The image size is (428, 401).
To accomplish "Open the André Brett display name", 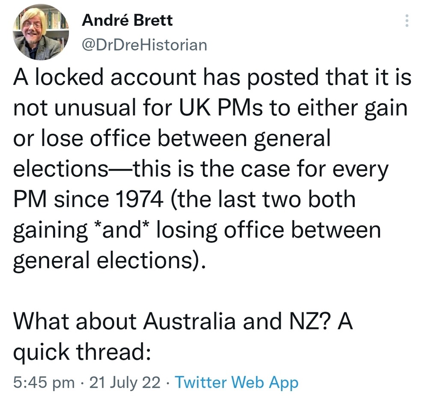I will pos(127,20).
